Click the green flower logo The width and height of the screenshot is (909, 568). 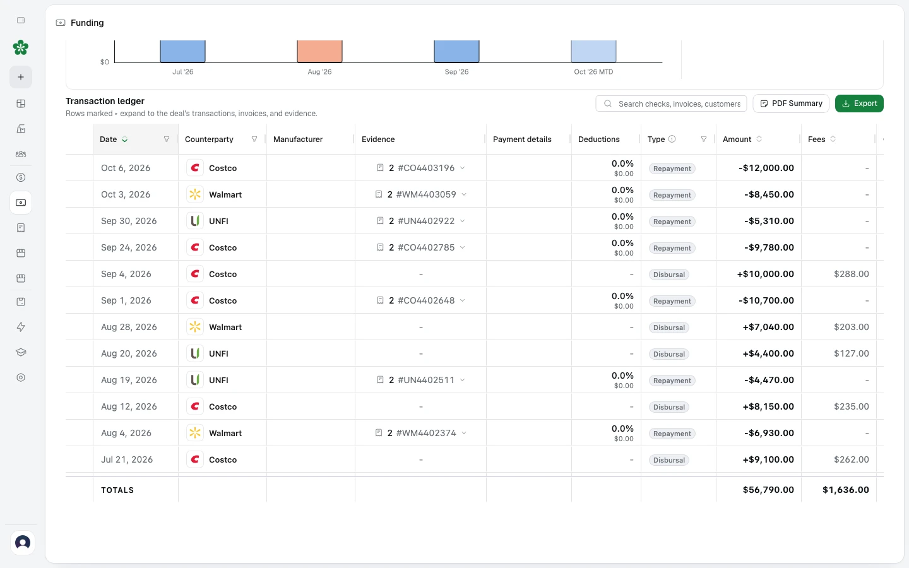tap(21, 47)
